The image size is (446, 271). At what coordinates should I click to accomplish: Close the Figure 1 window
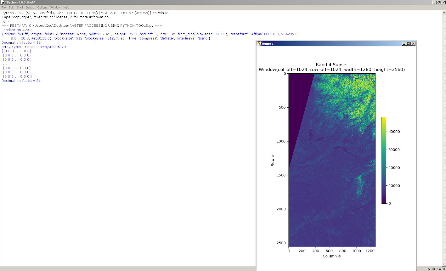(413, 44)
